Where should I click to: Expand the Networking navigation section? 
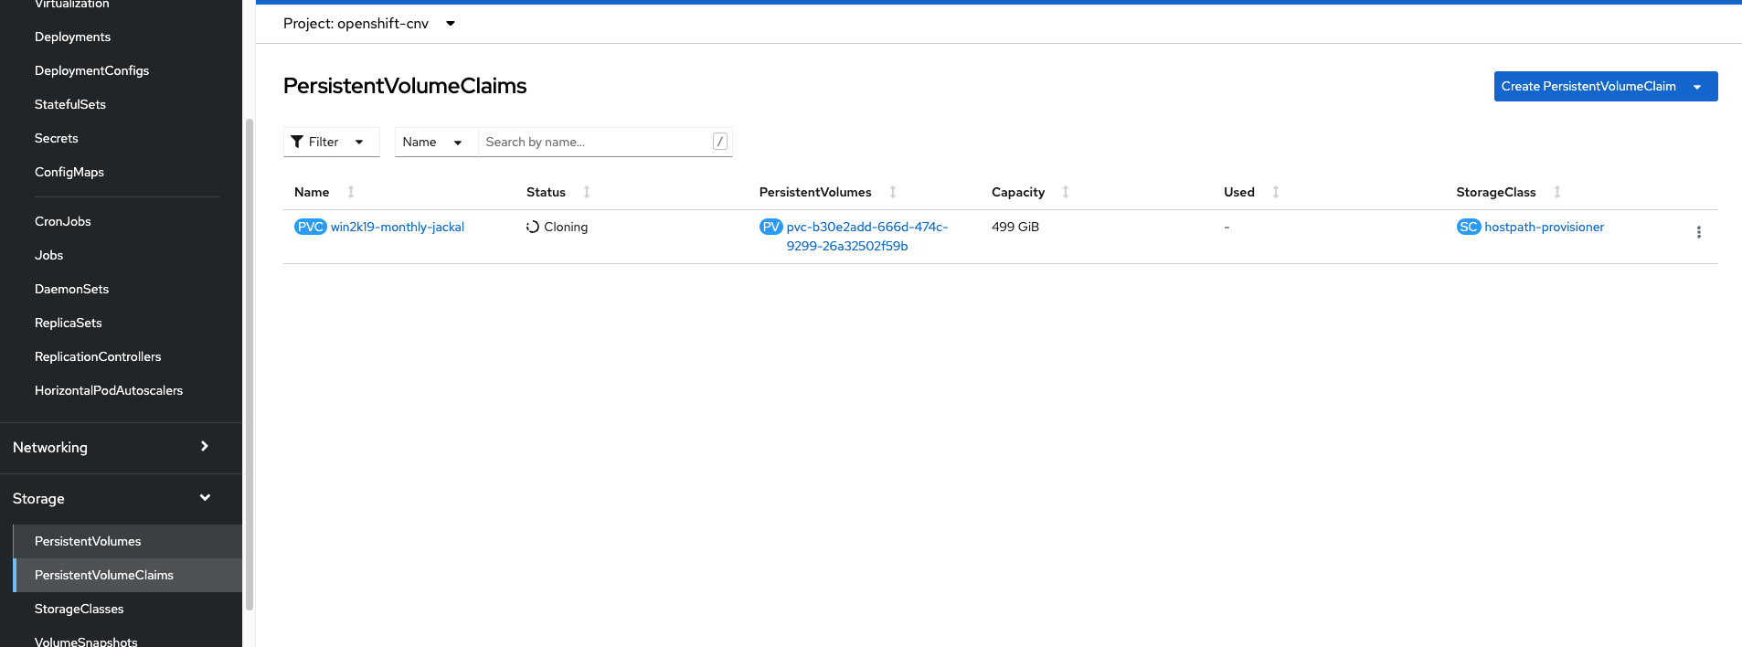(121, 447)
